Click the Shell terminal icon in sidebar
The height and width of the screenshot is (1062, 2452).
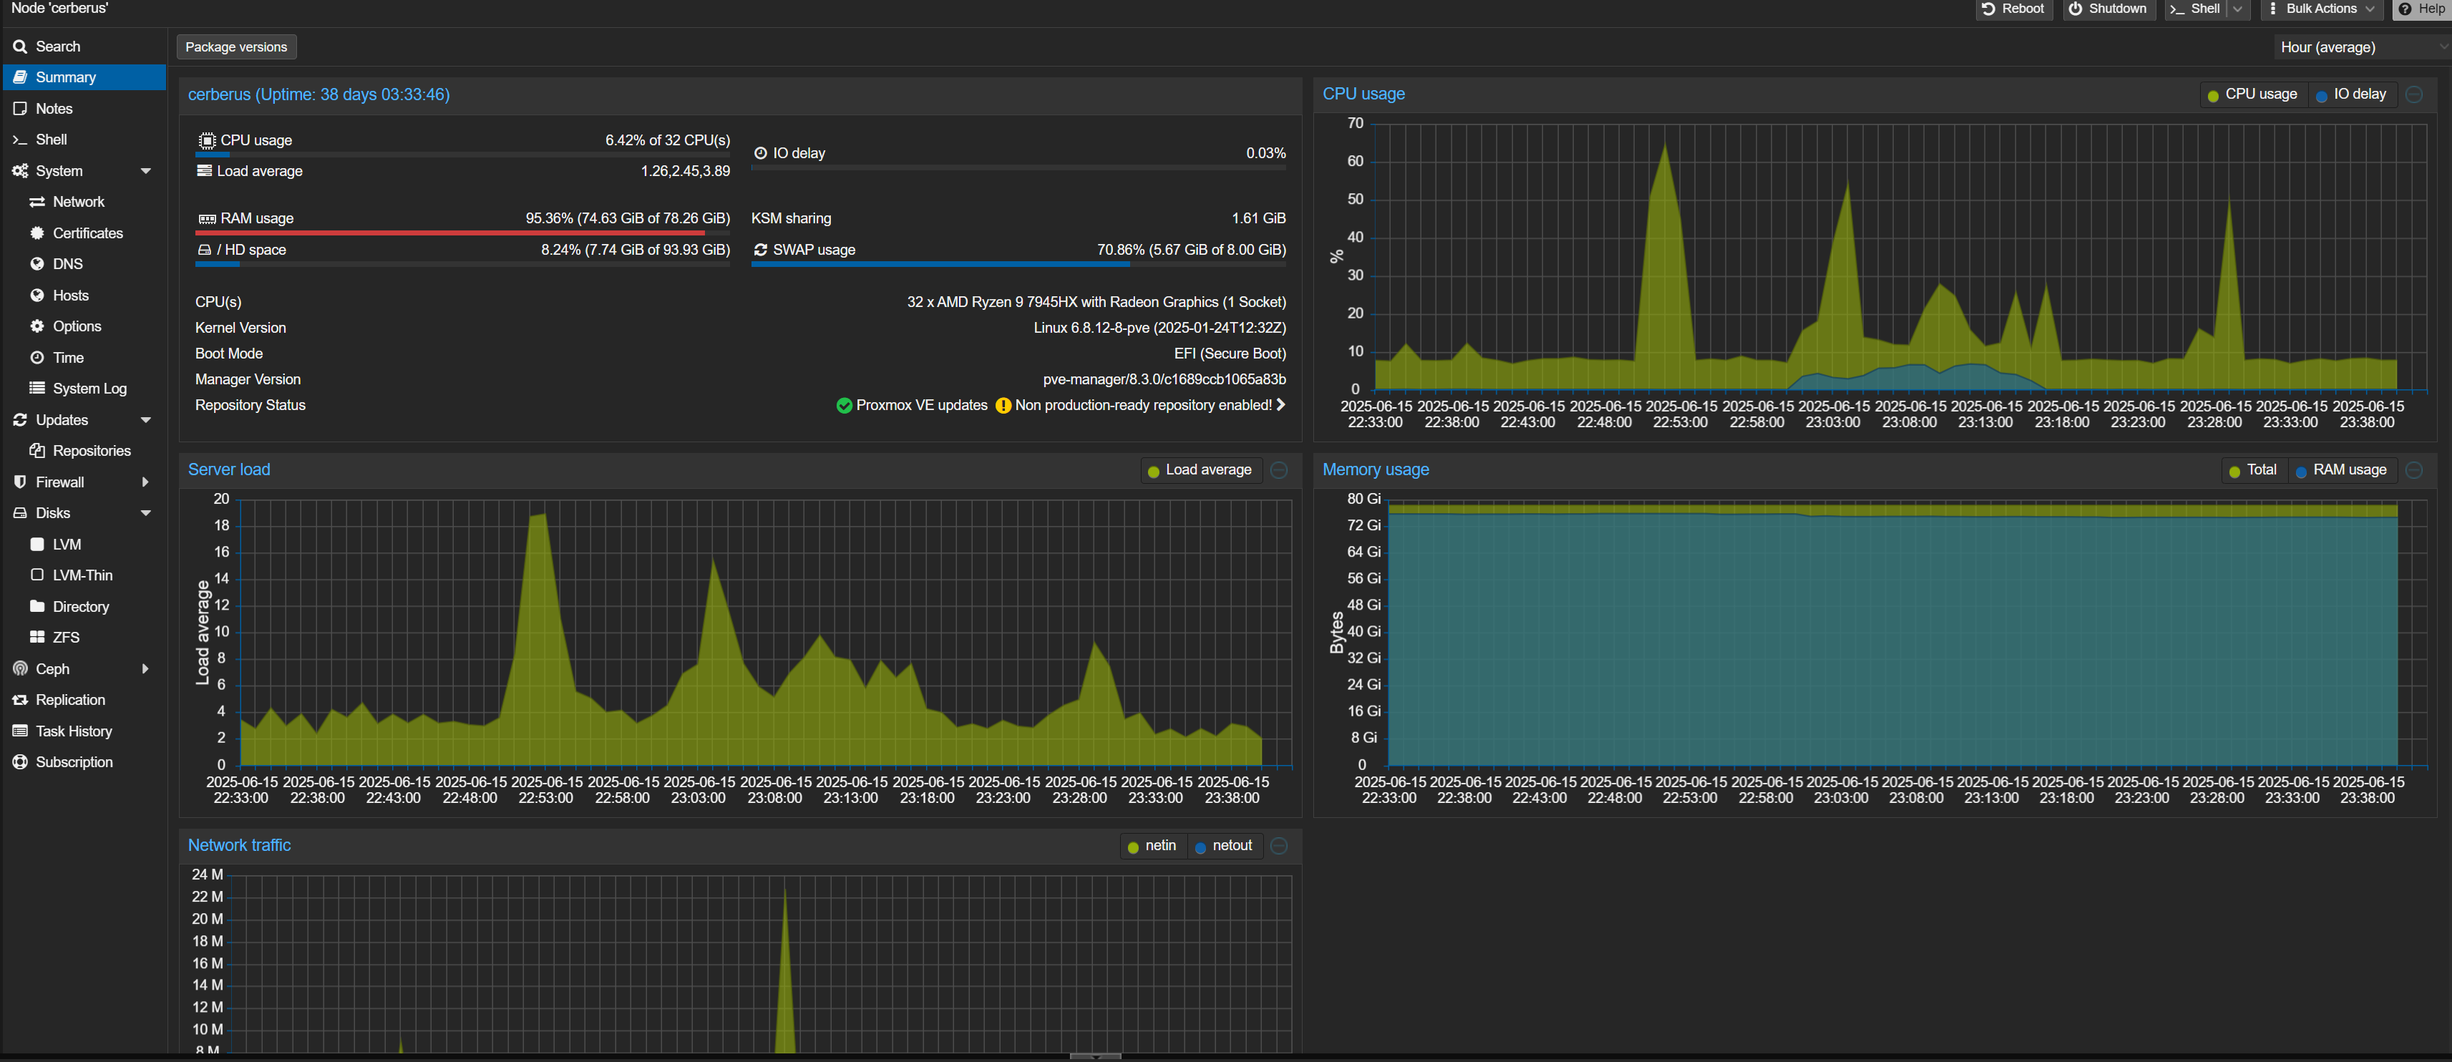19,140
